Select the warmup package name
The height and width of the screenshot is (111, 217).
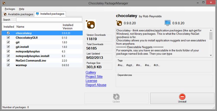pos(21,65)
